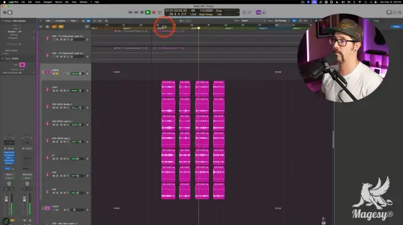
Task: Click the green Play button in transport
Action: [x=148, y=12]
